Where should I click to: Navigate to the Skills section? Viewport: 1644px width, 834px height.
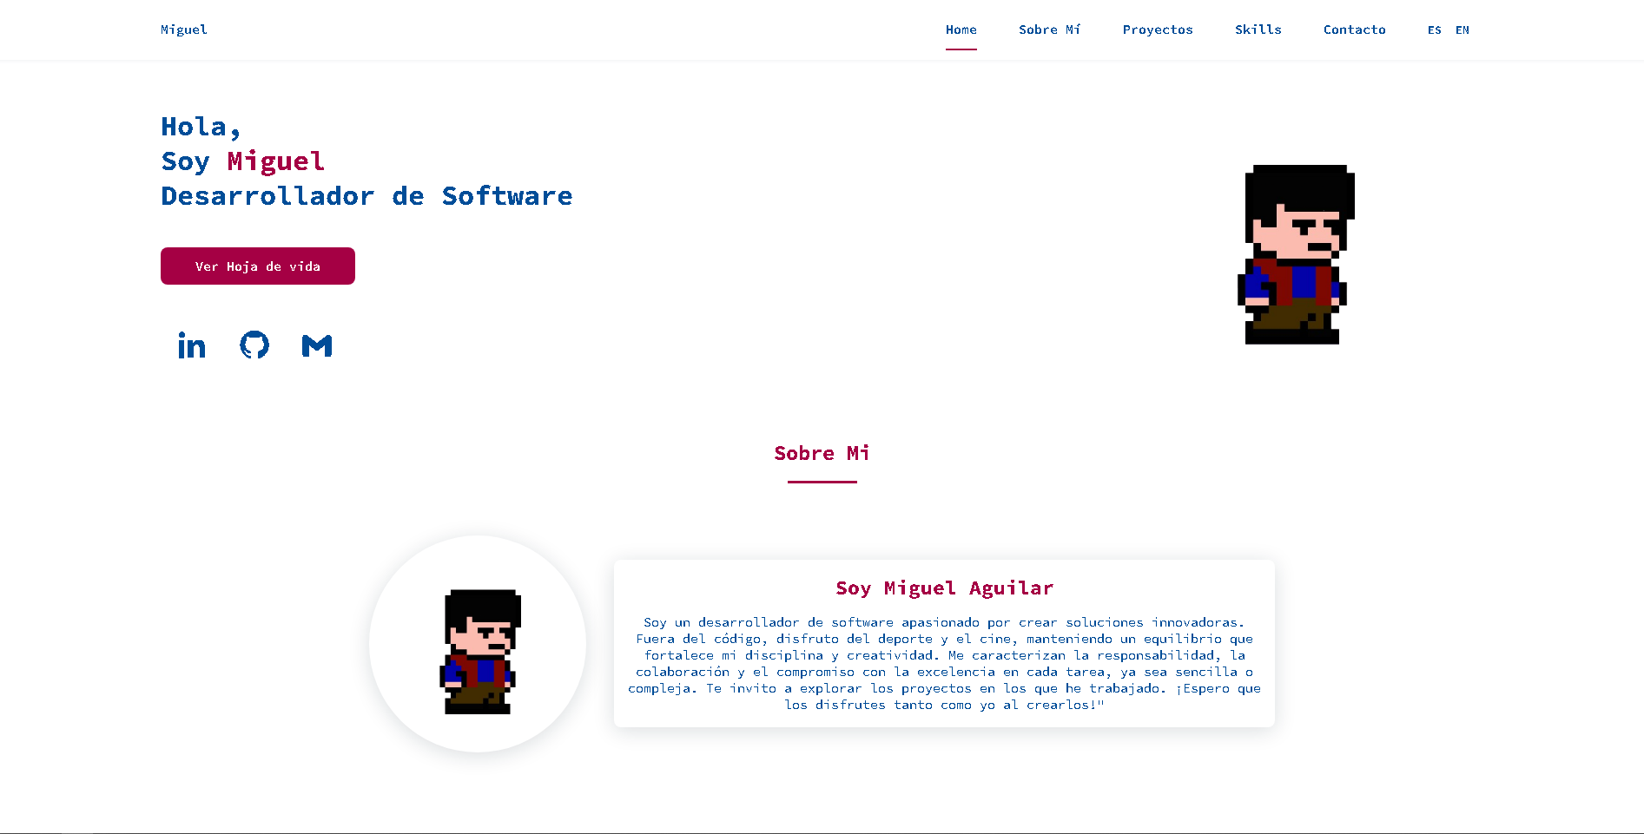[1258, 30]
